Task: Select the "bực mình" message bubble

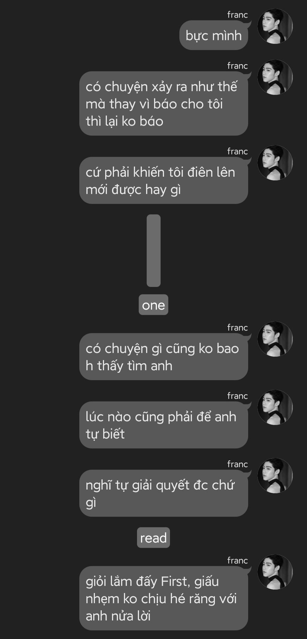Action: pyautogui.click(x=214, y=35)
